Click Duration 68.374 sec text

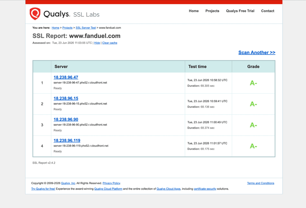201,128
